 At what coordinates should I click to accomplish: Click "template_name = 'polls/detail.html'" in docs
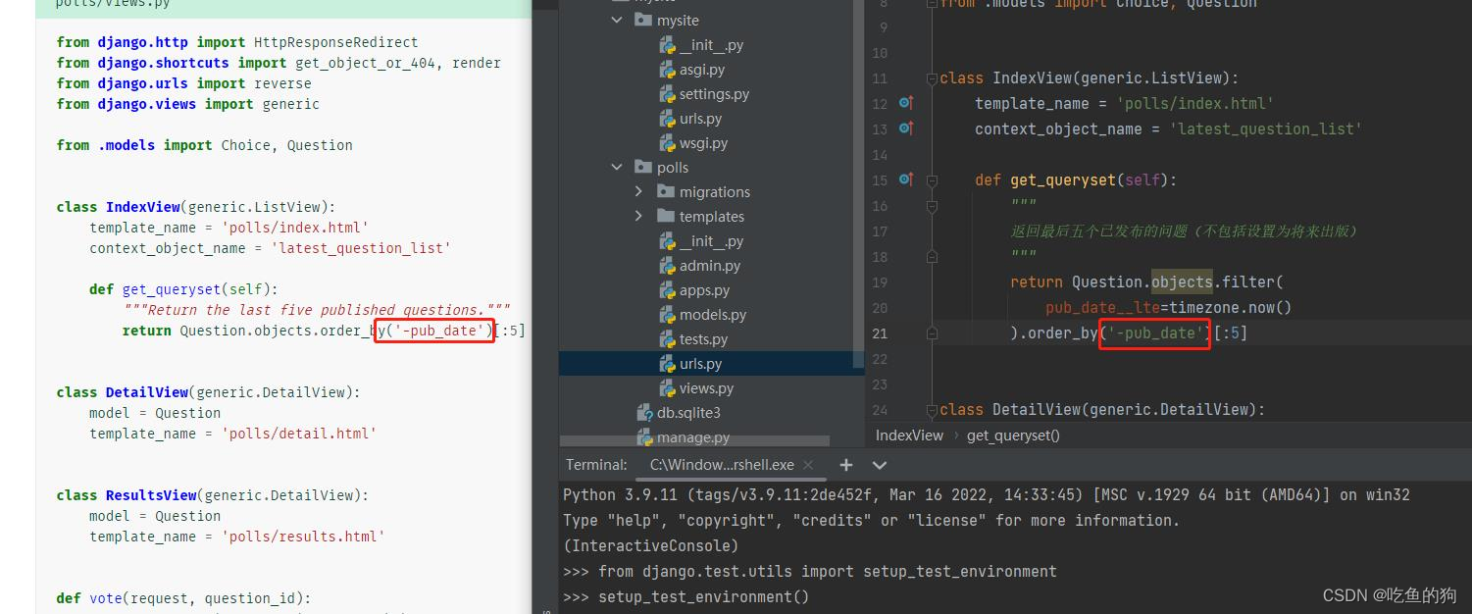232,434
